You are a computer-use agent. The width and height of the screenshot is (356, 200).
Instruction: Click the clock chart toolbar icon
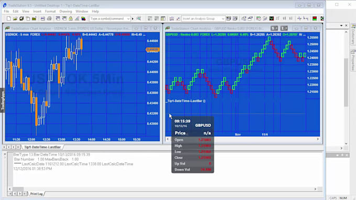click(259, 19)
